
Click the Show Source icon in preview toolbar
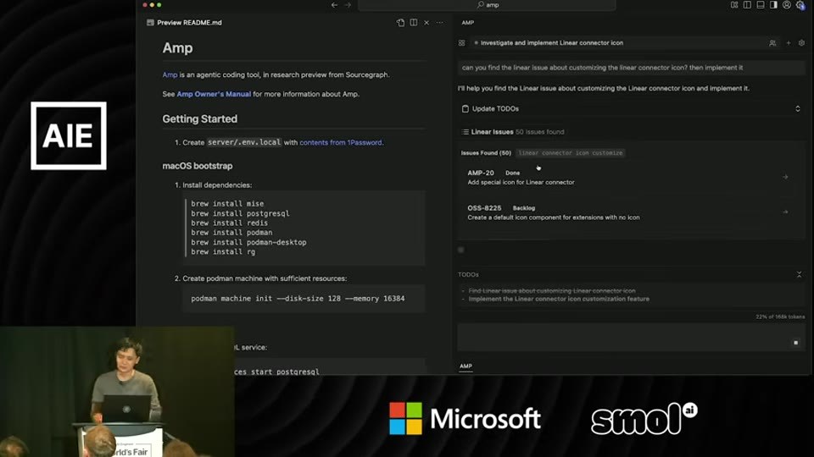tap(400, 23)
